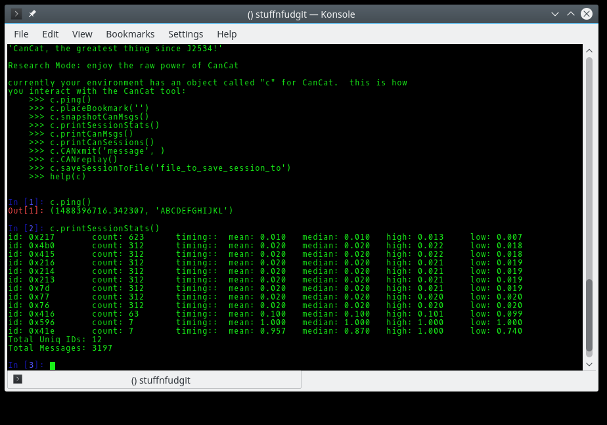
Task: Click the terminal icon in title bar
Action: click(x=16, y=14)
